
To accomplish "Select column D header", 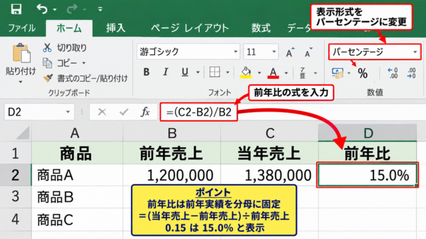I will (367, 133).
